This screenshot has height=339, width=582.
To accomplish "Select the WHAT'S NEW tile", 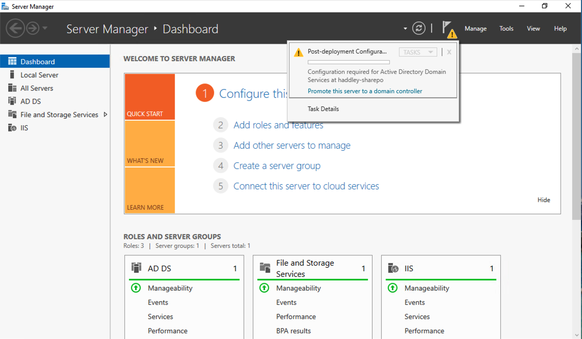I will (150, 144).
